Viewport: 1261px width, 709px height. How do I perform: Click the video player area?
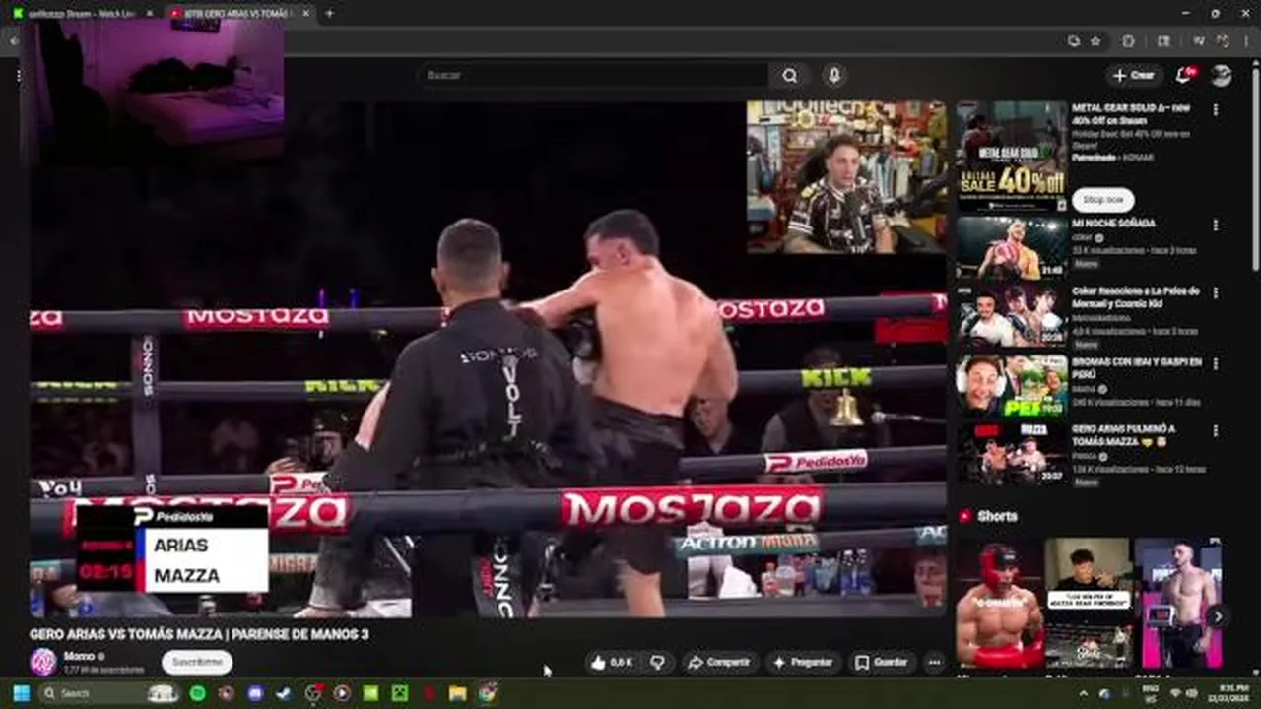coord(488,359)
